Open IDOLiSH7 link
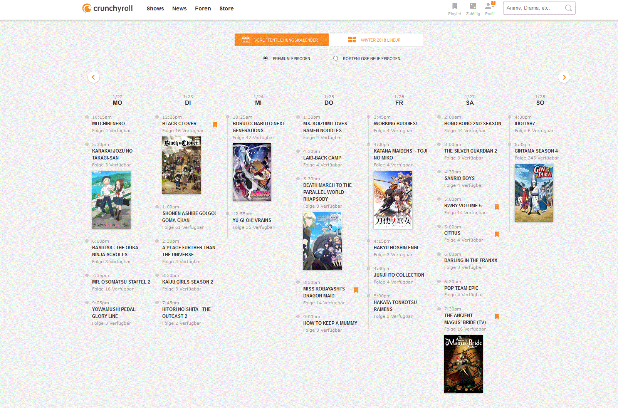This screenshot has width=618, height=408. point(525,124)
